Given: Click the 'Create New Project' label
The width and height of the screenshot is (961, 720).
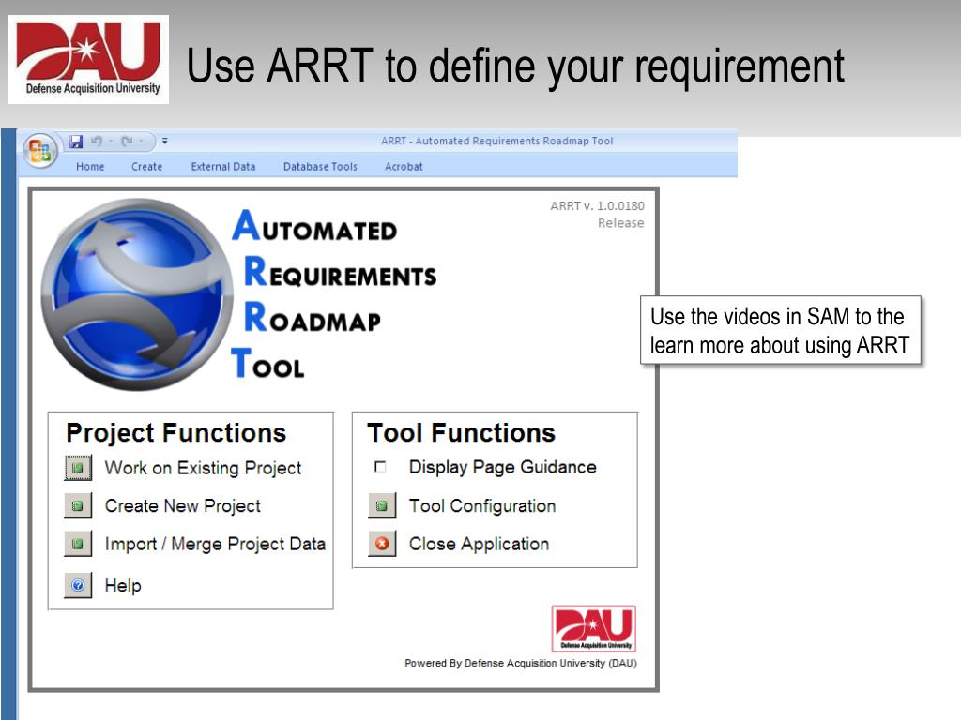Looking at the screenshot, I should pos(183,505).
